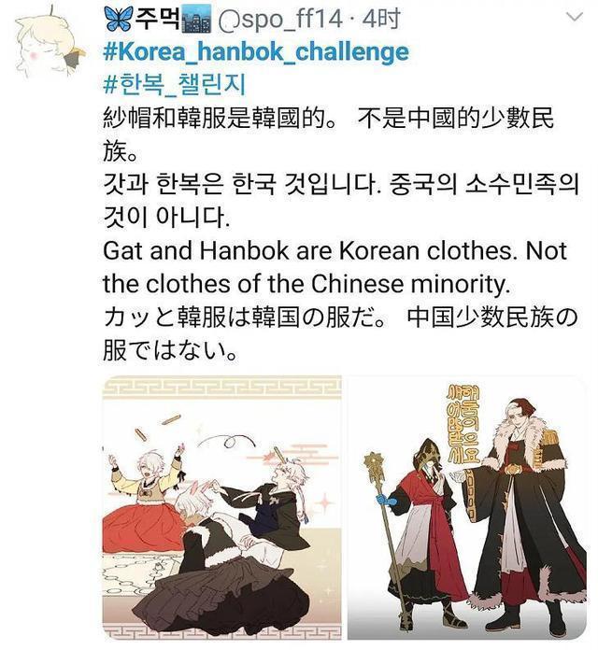Click the cityscape emoji after the name

click(x=196, y=20)
